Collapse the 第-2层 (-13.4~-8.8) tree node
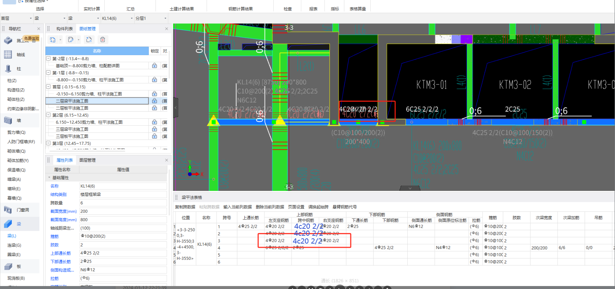 point(48,58)
